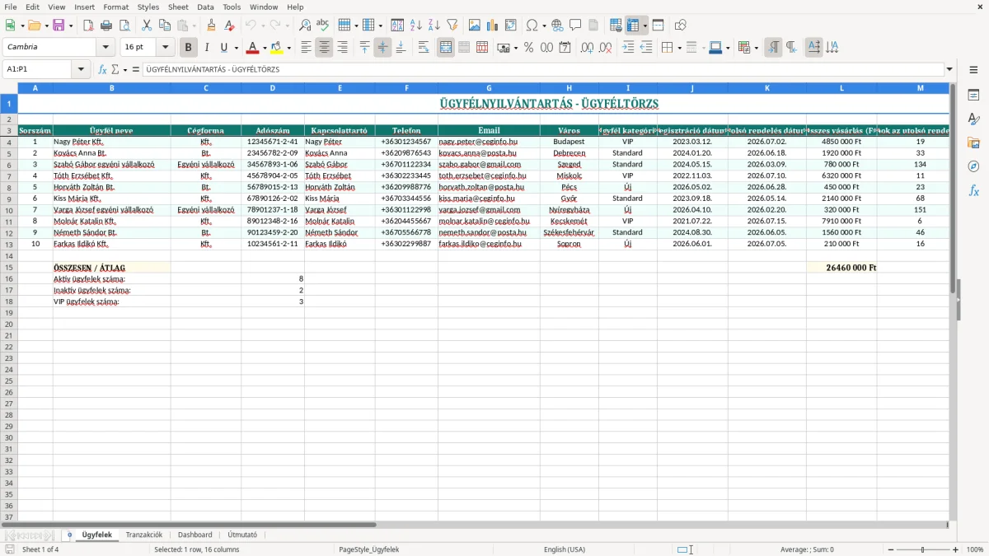The height and width of the screenshot is (556, 989).
Task: Open Find and Replace icon
Action: (305, 26)
